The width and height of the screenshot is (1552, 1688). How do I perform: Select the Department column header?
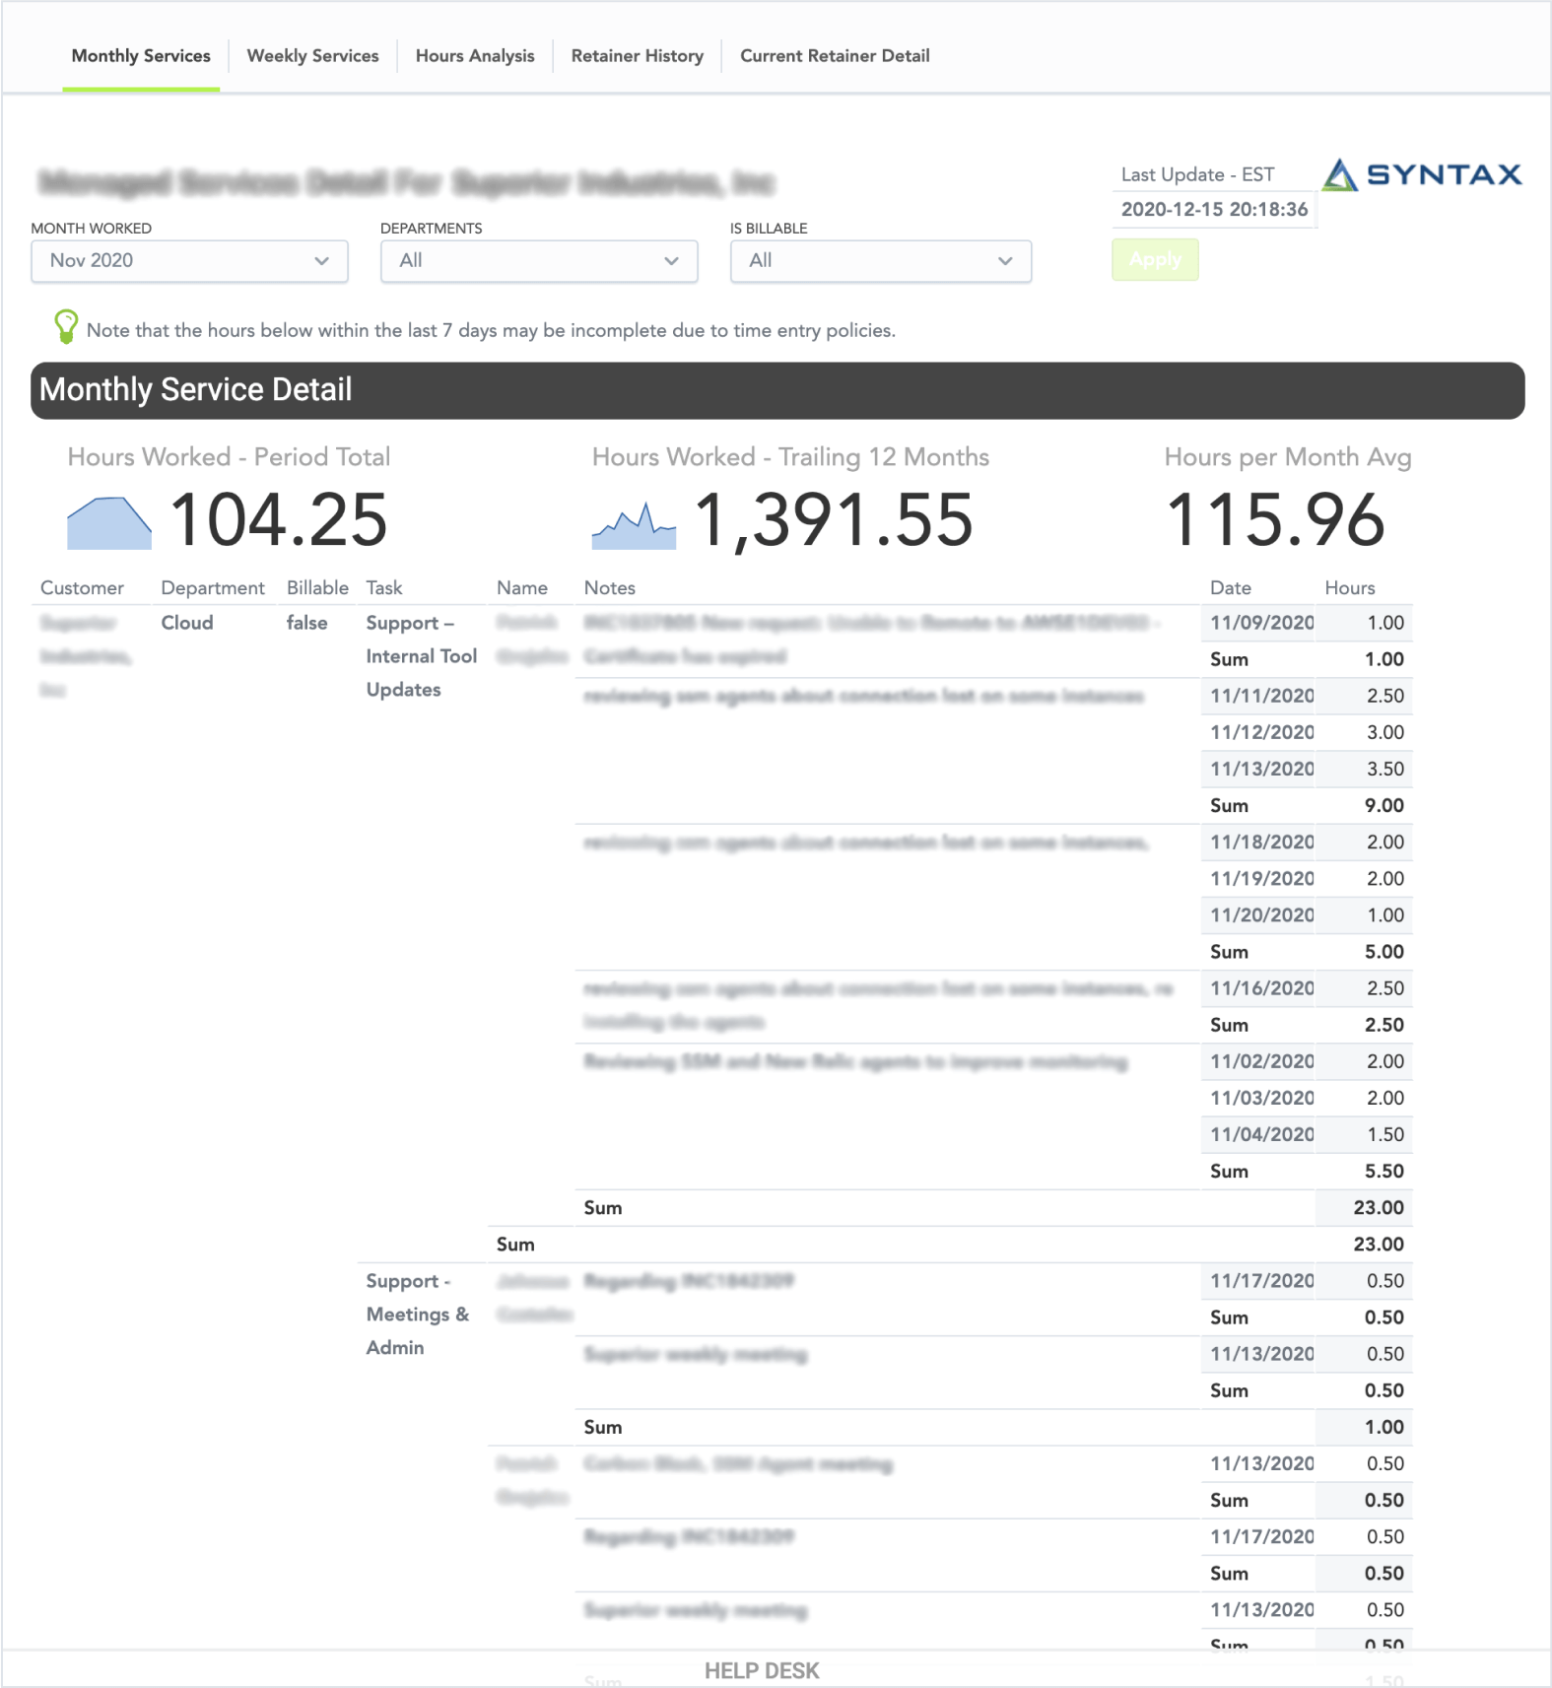[213, 588]
